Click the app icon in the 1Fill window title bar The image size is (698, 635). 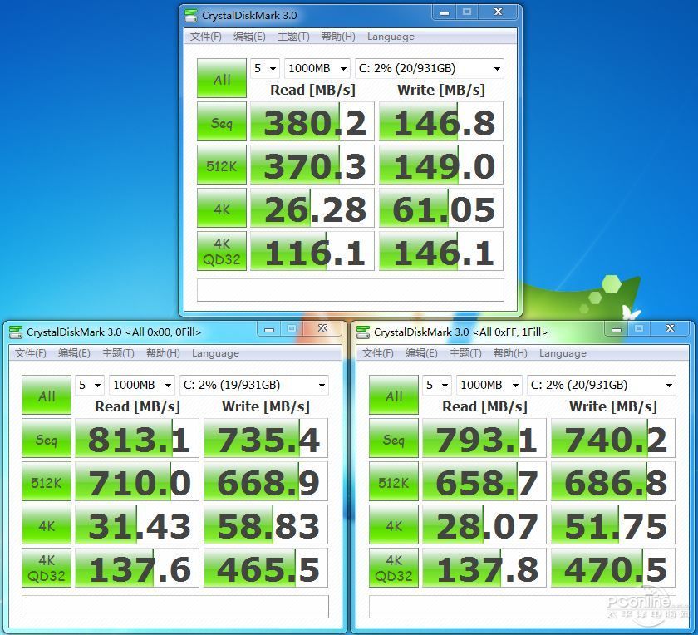tap(363, 332)
